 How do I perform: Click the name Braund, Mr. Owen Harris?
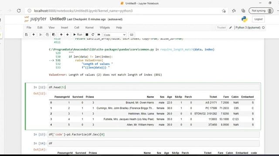point(139,103)
